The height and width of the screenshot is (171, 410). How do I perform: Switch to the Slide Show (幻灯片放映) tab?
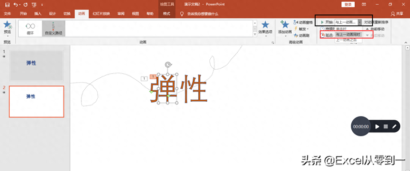pyautogui.click(x=101, y=14)
